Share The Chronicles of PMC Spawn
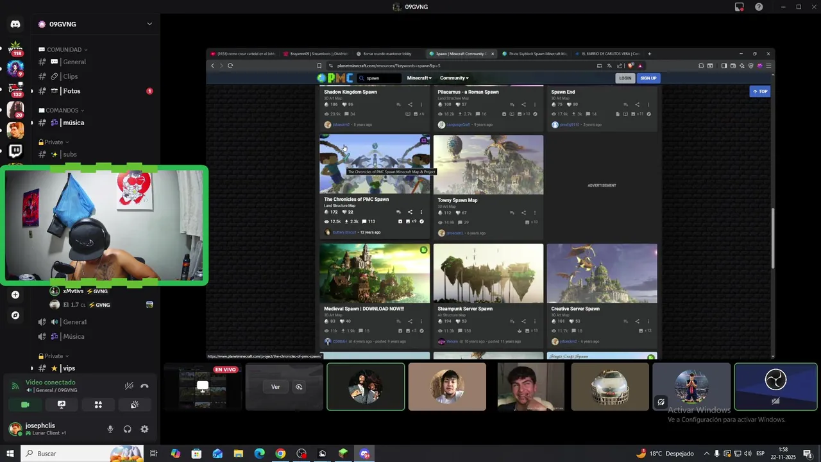Image resolution: width=821 pixels, height=462 pixels. pos(410,212)
